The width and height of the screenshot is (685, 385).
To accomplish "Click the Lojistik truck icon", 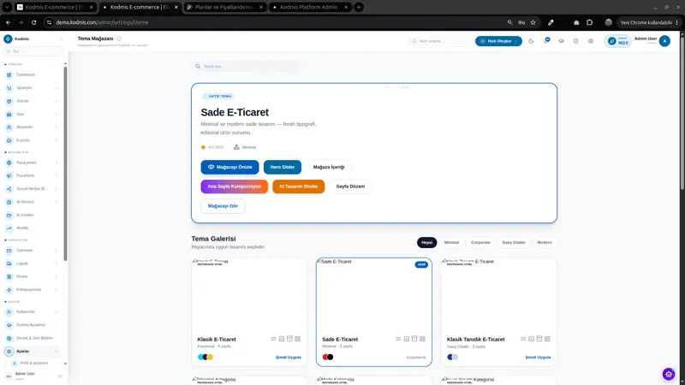I will [9, 264].
